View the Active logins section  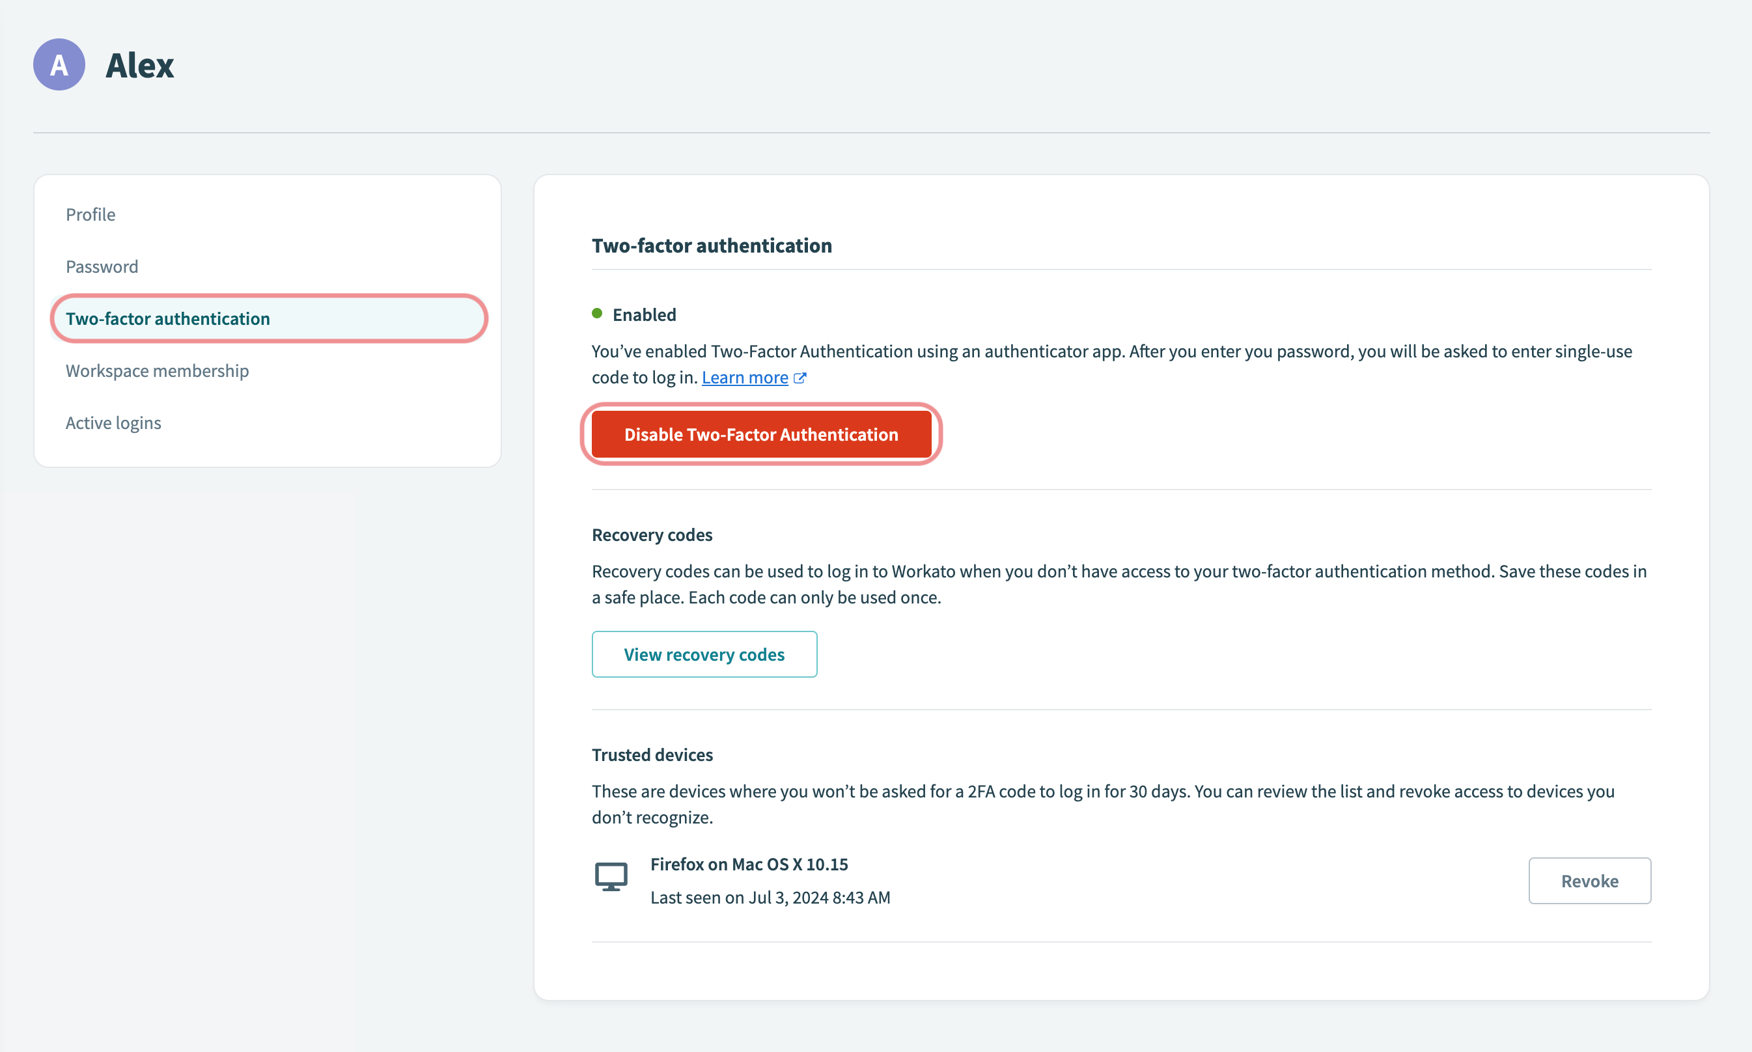[113, 422]
